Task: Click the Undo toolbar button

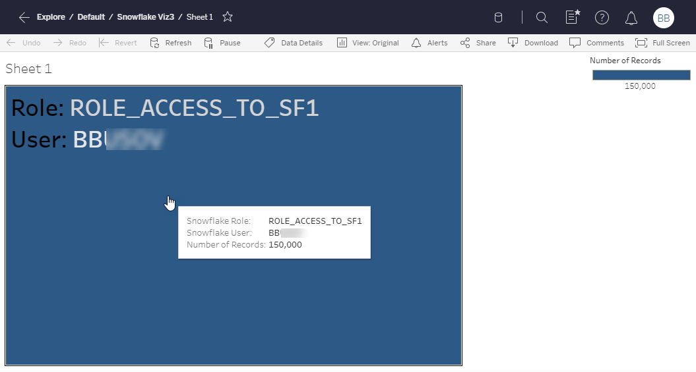Action: point(24,43)
